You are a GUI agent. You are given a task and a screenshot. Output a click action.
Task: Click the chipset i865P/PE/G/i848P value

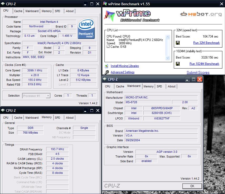(x=162, y=108)
